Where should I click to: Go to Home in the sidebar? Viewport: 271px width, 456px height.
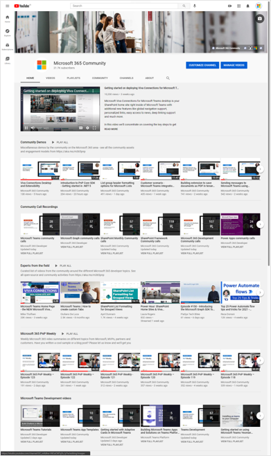7,19
